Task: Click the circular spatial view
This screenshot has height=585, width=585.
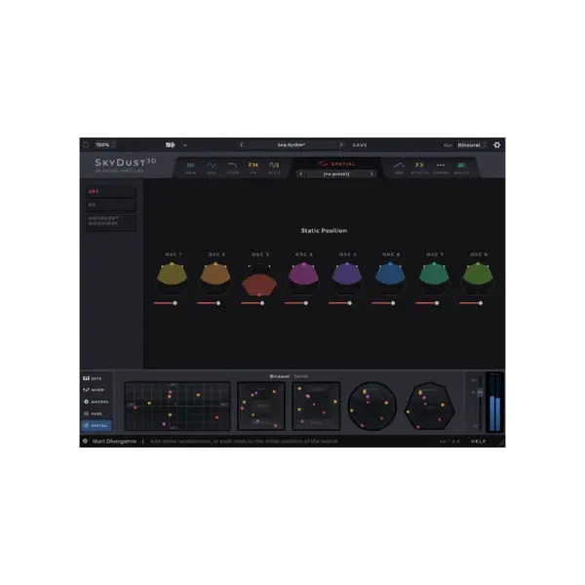Action: [x=372, y=406]
